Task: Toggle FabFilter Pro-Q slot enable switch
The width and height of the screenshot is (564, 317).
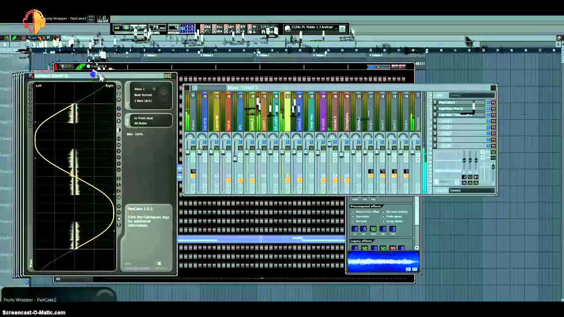Action: (x=488, y=109)
